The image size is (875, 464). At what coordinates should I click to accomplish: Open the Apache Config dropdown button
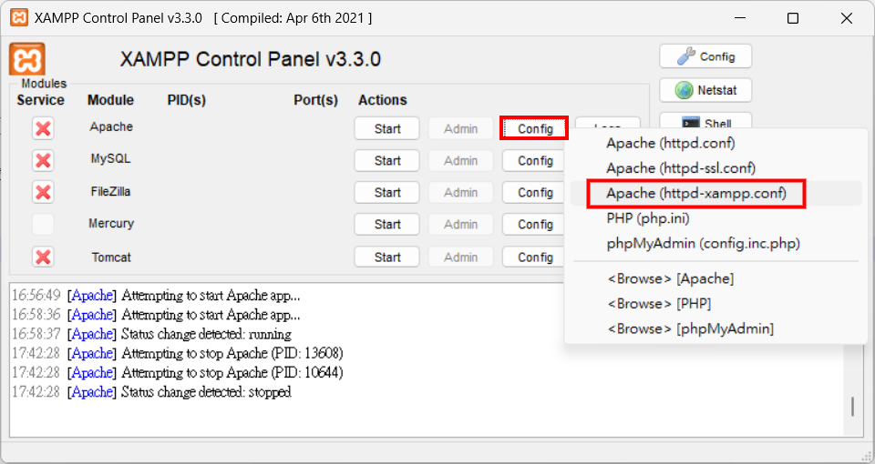pyautogui.click(x=535, y=128)
